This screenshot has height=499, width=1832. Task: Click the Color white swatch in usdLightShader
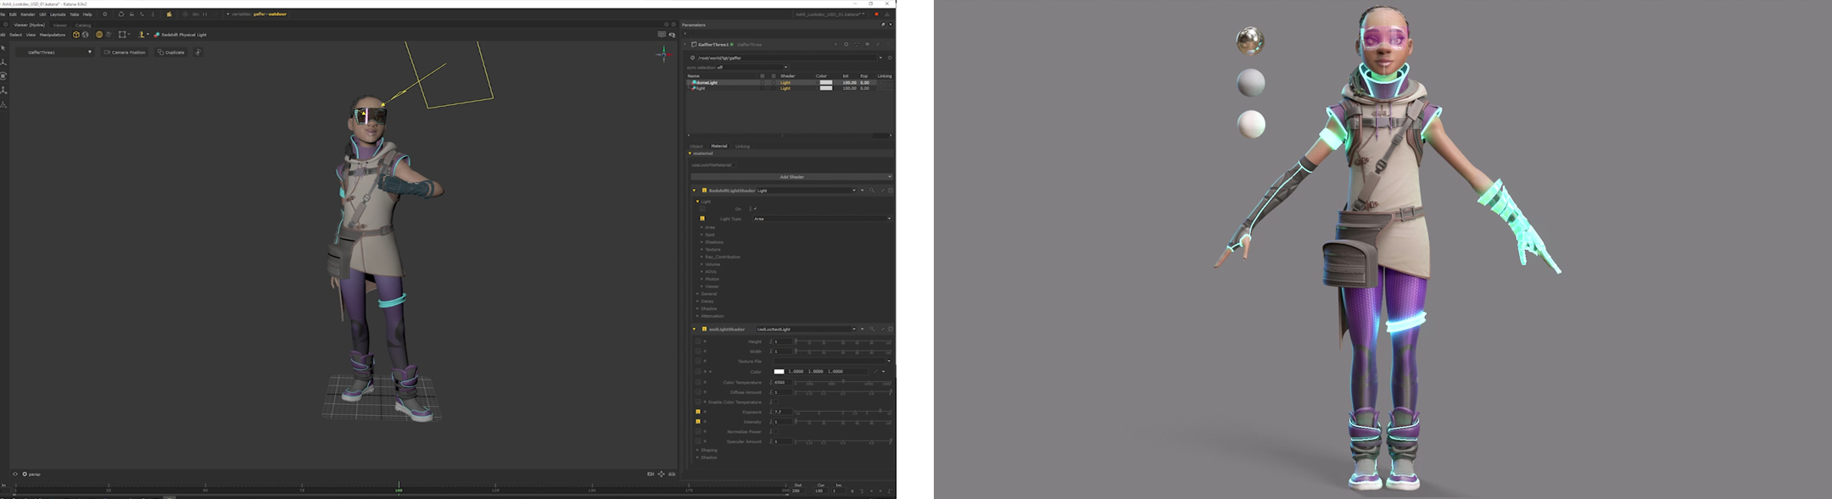point(779,371)
